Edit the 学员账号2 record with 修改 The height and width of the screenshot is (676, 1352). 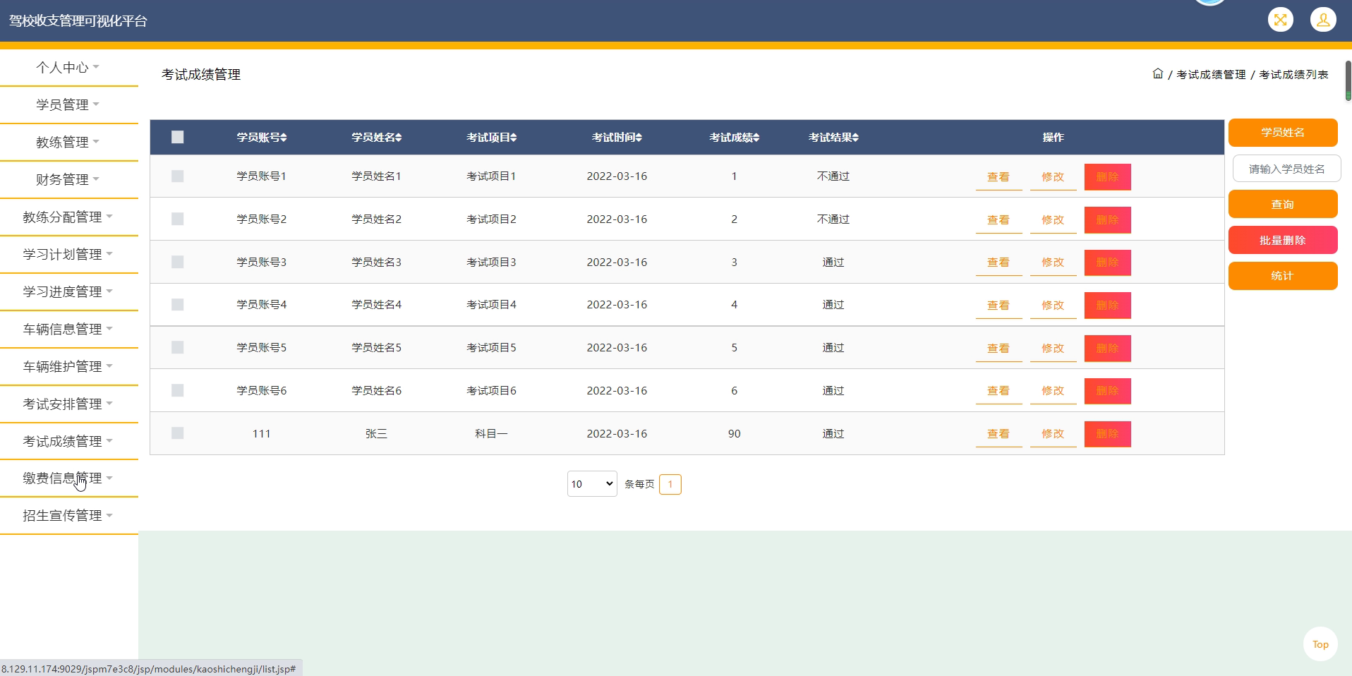tap(1053, 220)
